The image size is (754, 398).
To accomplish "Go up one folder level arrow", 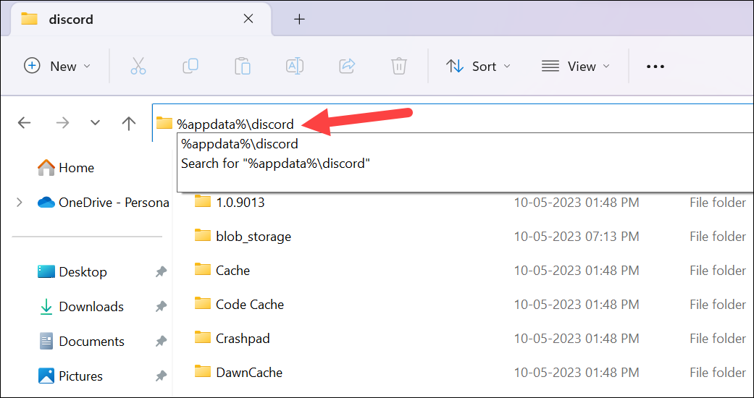I will coord(129,123).
